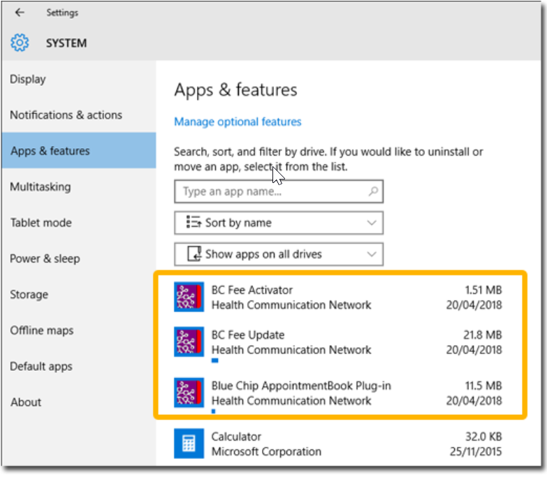This screenshot has width=547, height=482.
Task: Open Offline maps settings
Action: [79, 330]
